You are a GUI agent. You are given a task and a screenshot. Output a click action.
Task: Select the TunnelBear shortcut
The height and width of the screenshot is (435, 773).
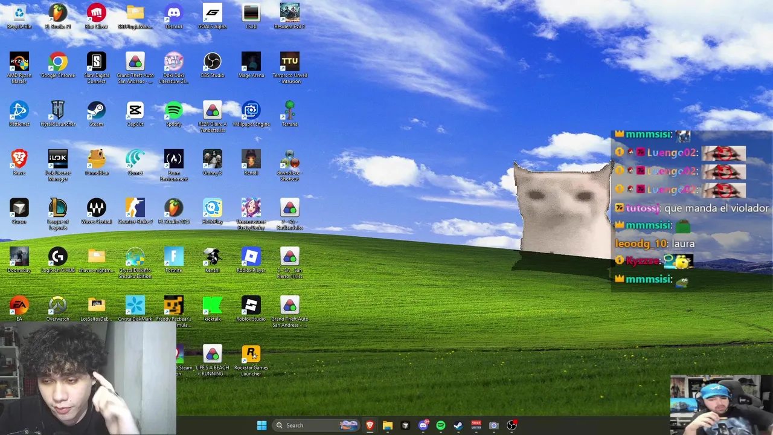97,163
